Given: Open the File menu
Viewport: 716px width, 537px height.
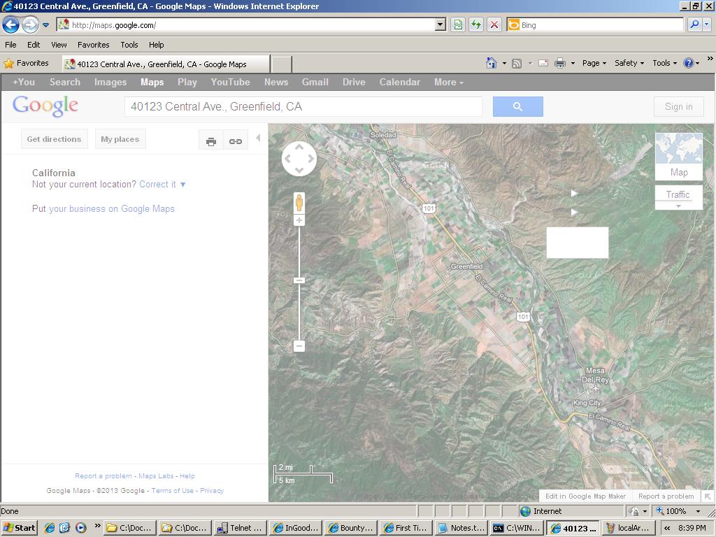Looking at the screenshot, I should pyautogui.click(x=10, y=45).
